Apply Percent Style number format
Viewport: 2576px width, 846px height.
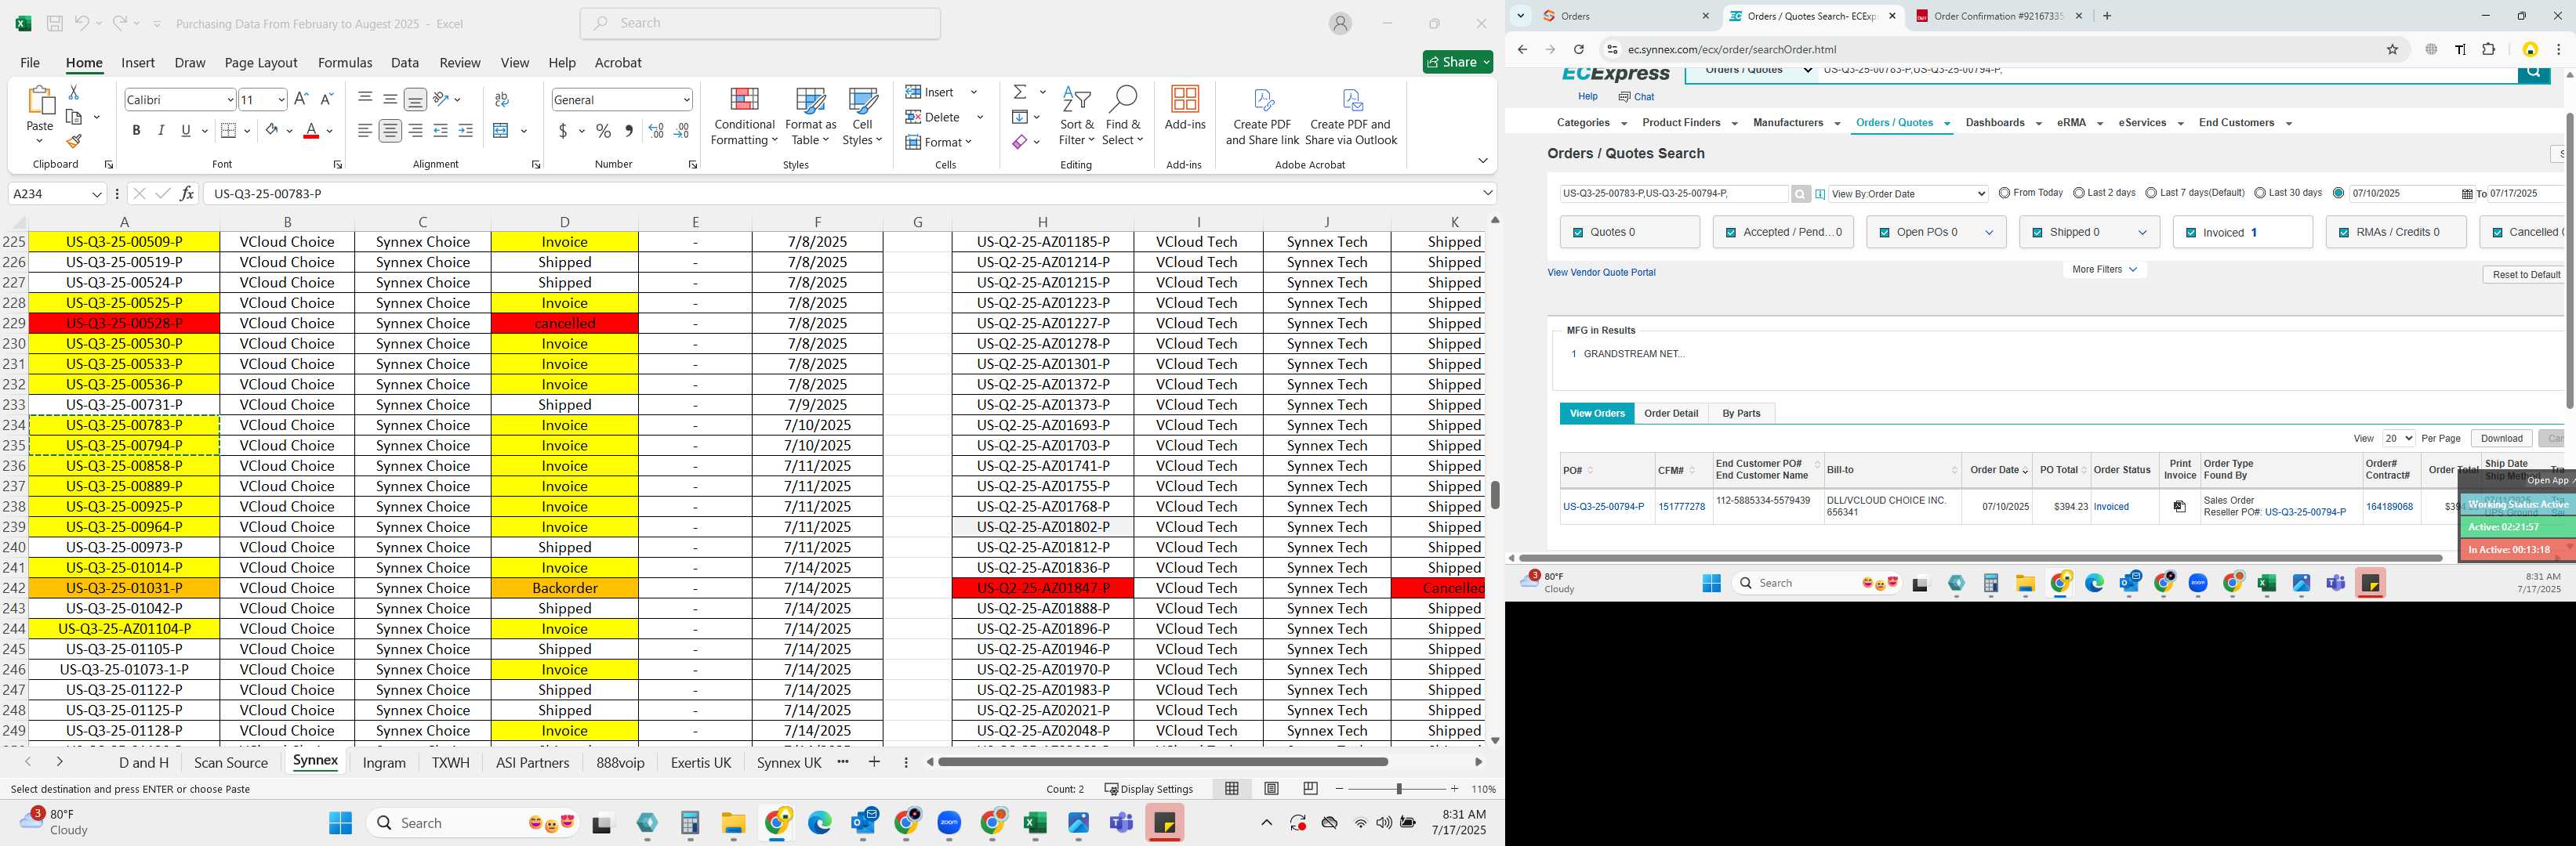[603, 131]
